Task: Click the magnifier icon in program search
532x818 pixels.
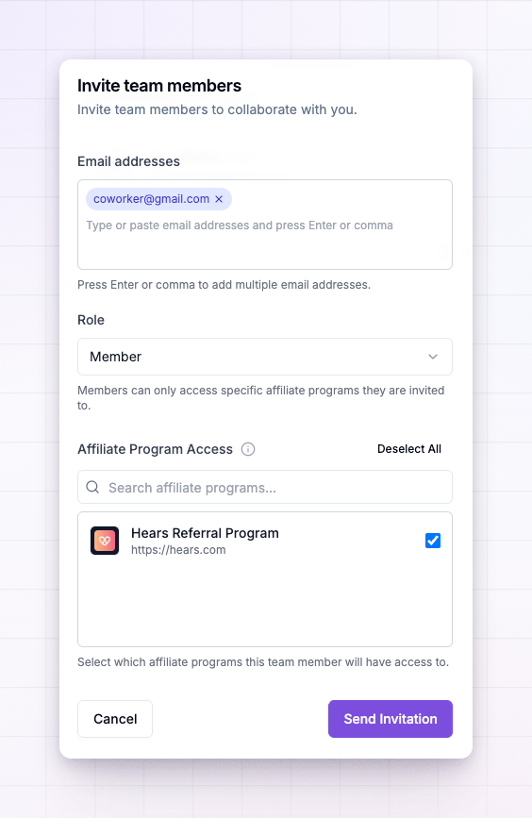Action: (92, 487)
